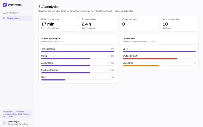
Task: Click the Billing '2 · 20%' value
Action: [111, 56]
